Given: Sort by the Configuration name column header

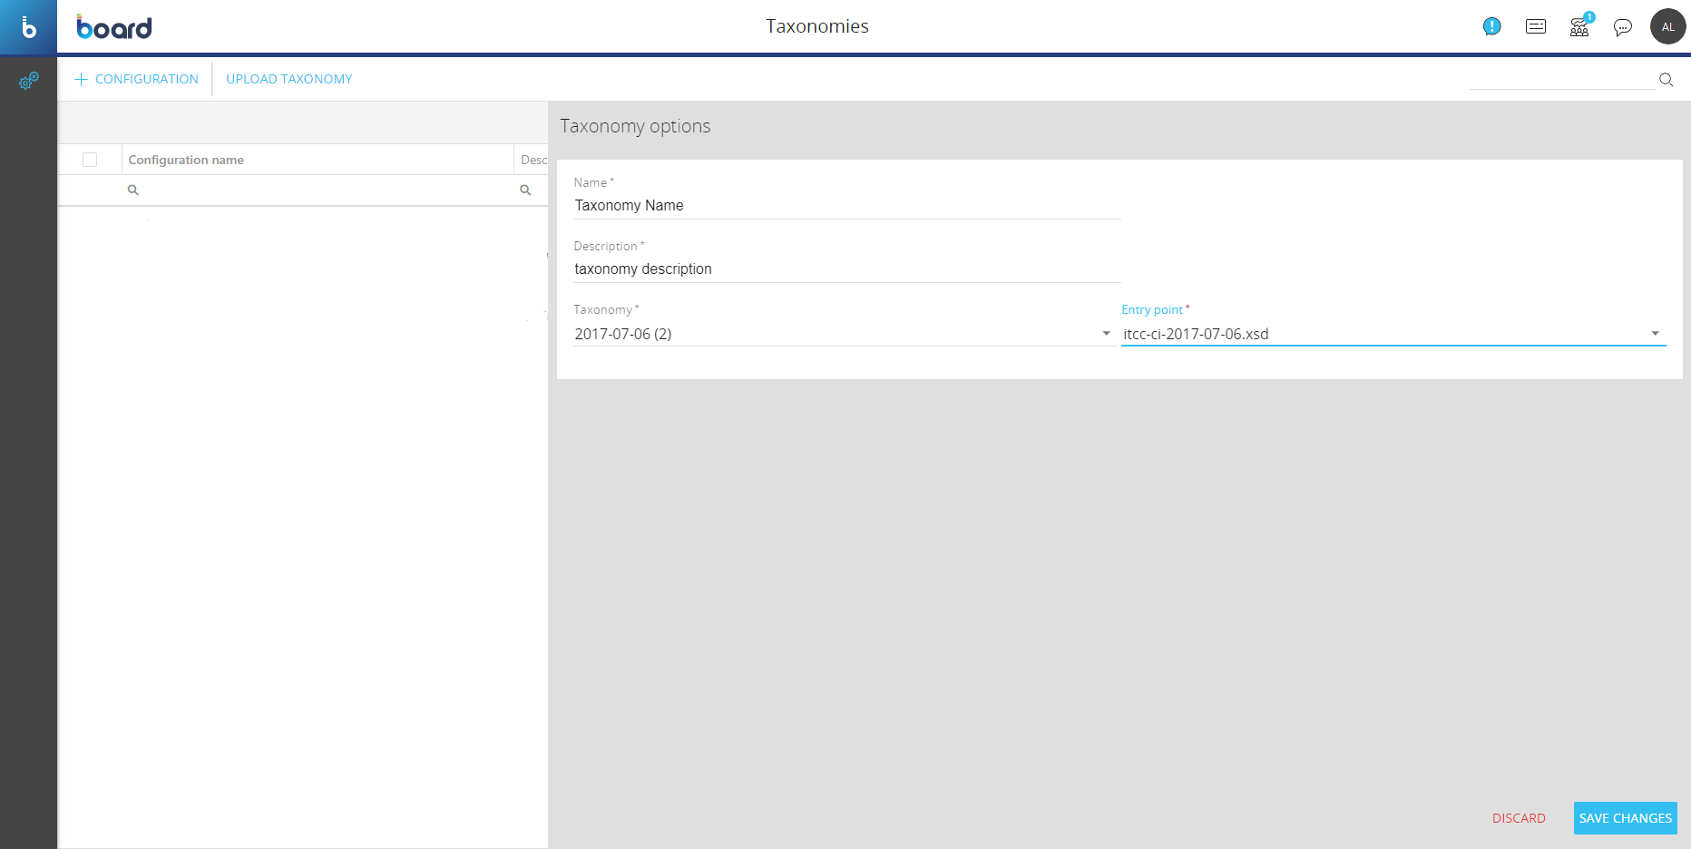Looking at the screenshot, I should click(186, 160).
